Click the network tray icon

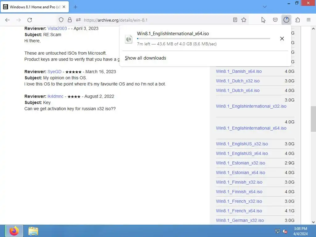[x=277, y=231]
